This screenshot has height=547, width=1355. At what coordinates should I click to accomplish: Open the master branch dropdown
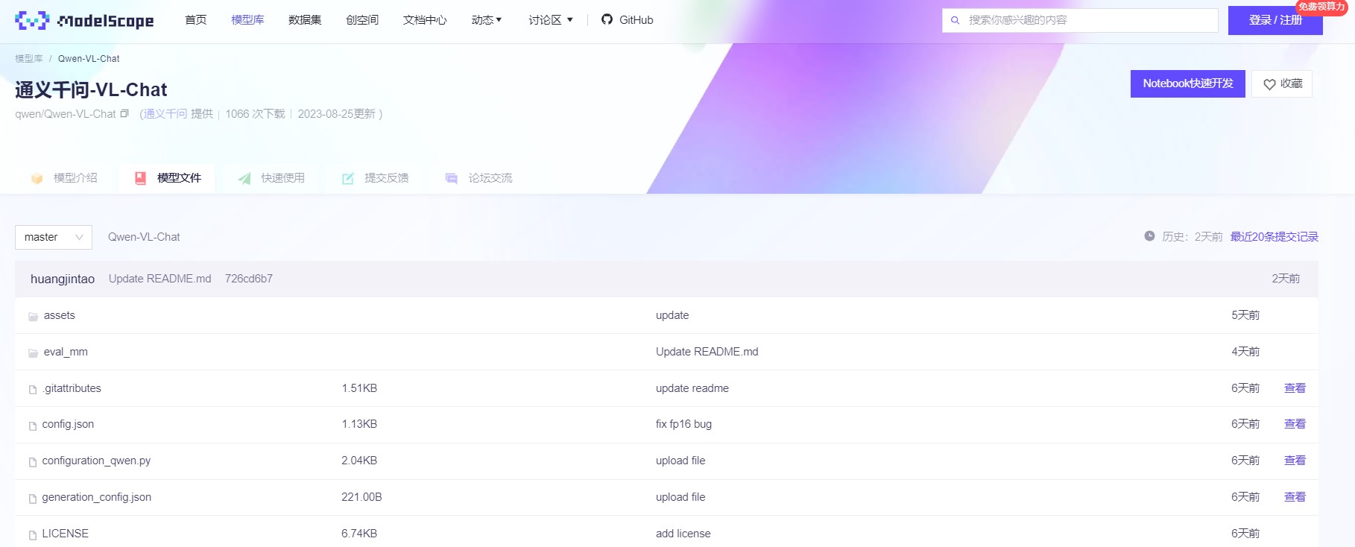54,237
